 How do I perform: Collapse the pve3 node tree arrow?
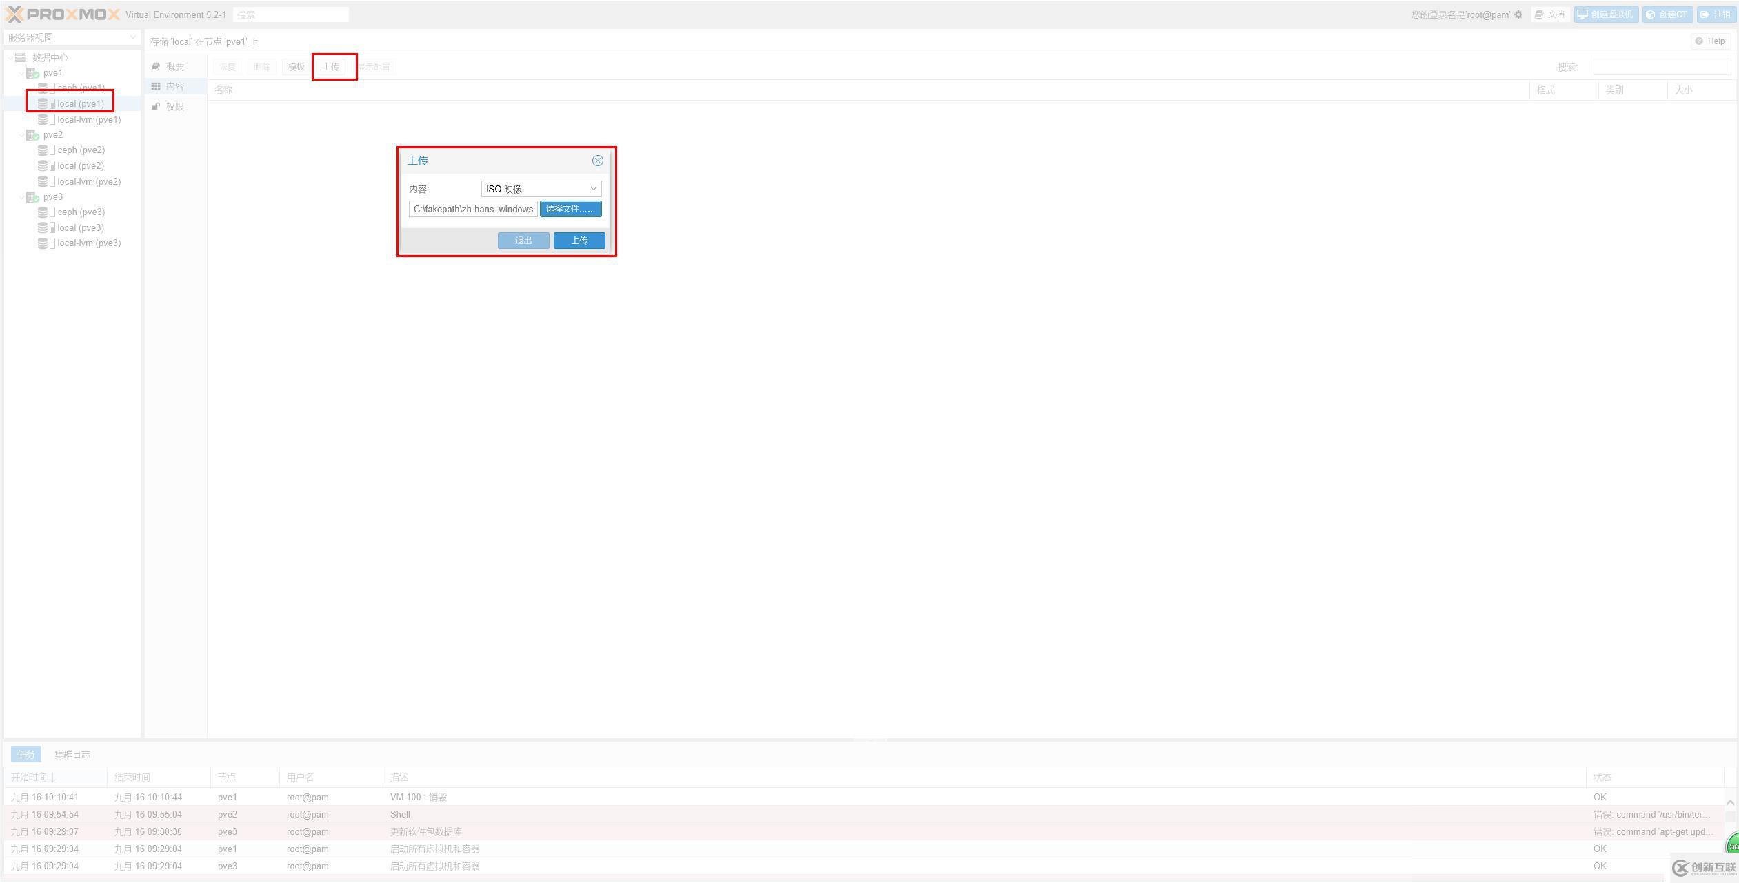21,197
